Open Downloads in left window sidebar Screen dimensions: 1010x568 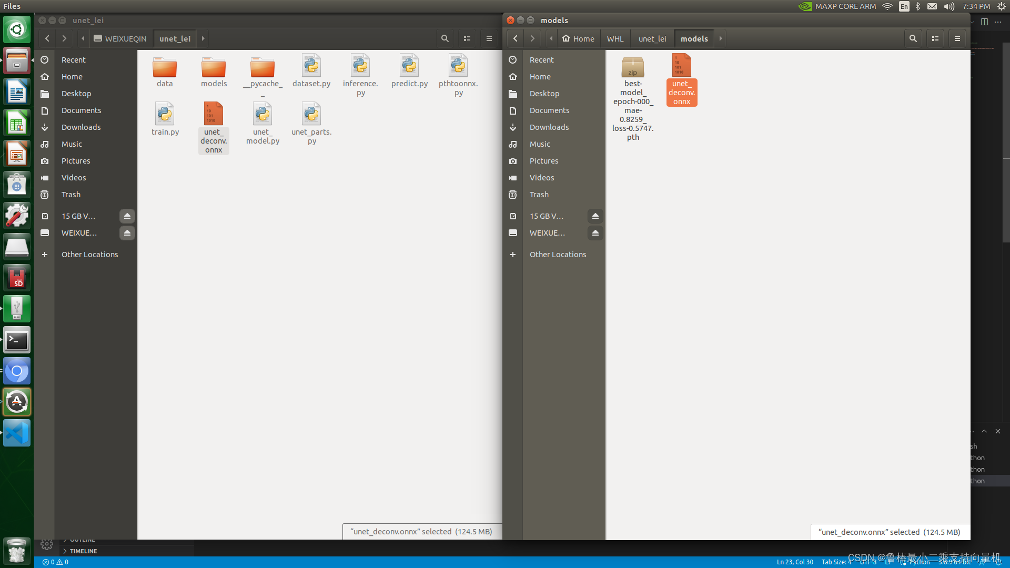(x=80, y=127)
